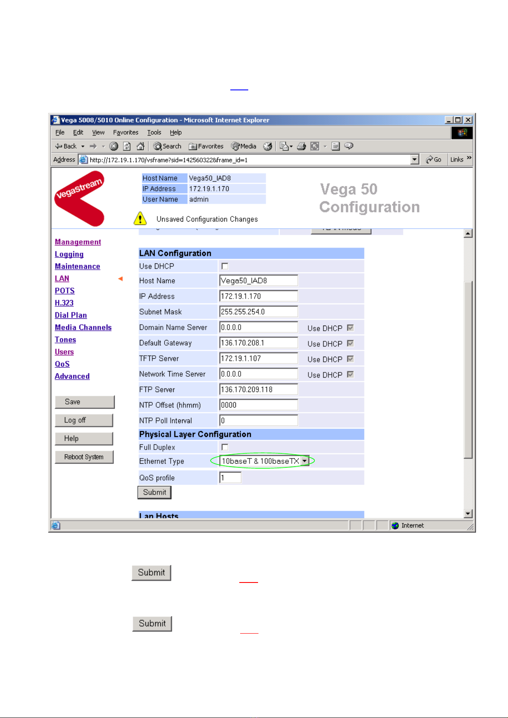508x718 pixels.
Task: Open the Ethernet Type dropdown
Action: (x=305, y=461)
